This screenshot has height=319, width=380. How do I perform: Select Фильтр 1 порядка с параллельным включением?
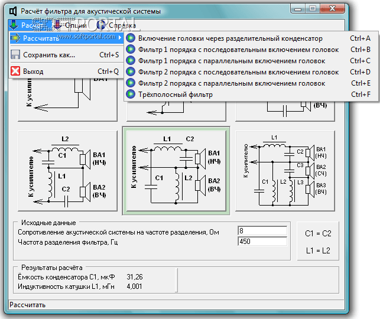[x=251, y=61]
